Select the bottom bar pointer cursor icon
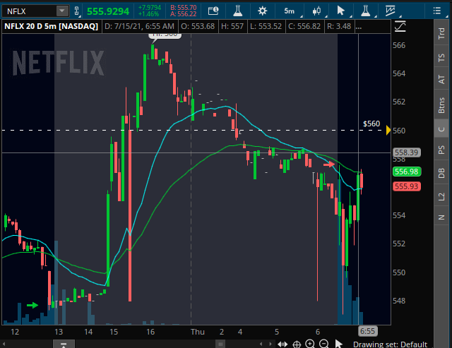This screenshot has height=348, width=452. click(x=339, y=344)
